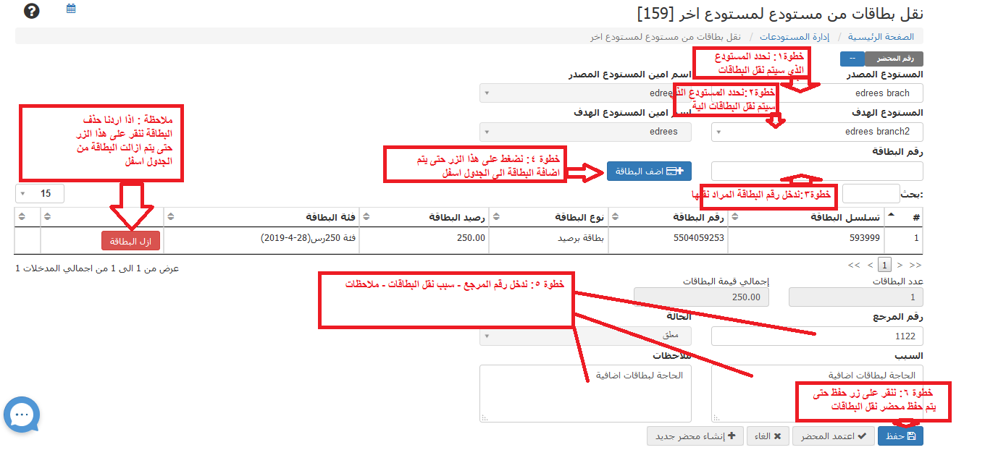Image resolution: width=985 pixels, height=450 pixels.
Task: Sort table by رقم البطاقة column
Action: point(668,216)
